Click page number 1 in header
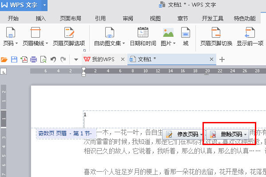The height and width of the screenshot is (177, 266). click(x=85, y=114)
